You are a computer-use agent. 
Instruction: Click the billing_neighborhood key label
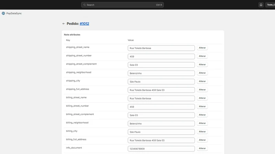(77, 123)
